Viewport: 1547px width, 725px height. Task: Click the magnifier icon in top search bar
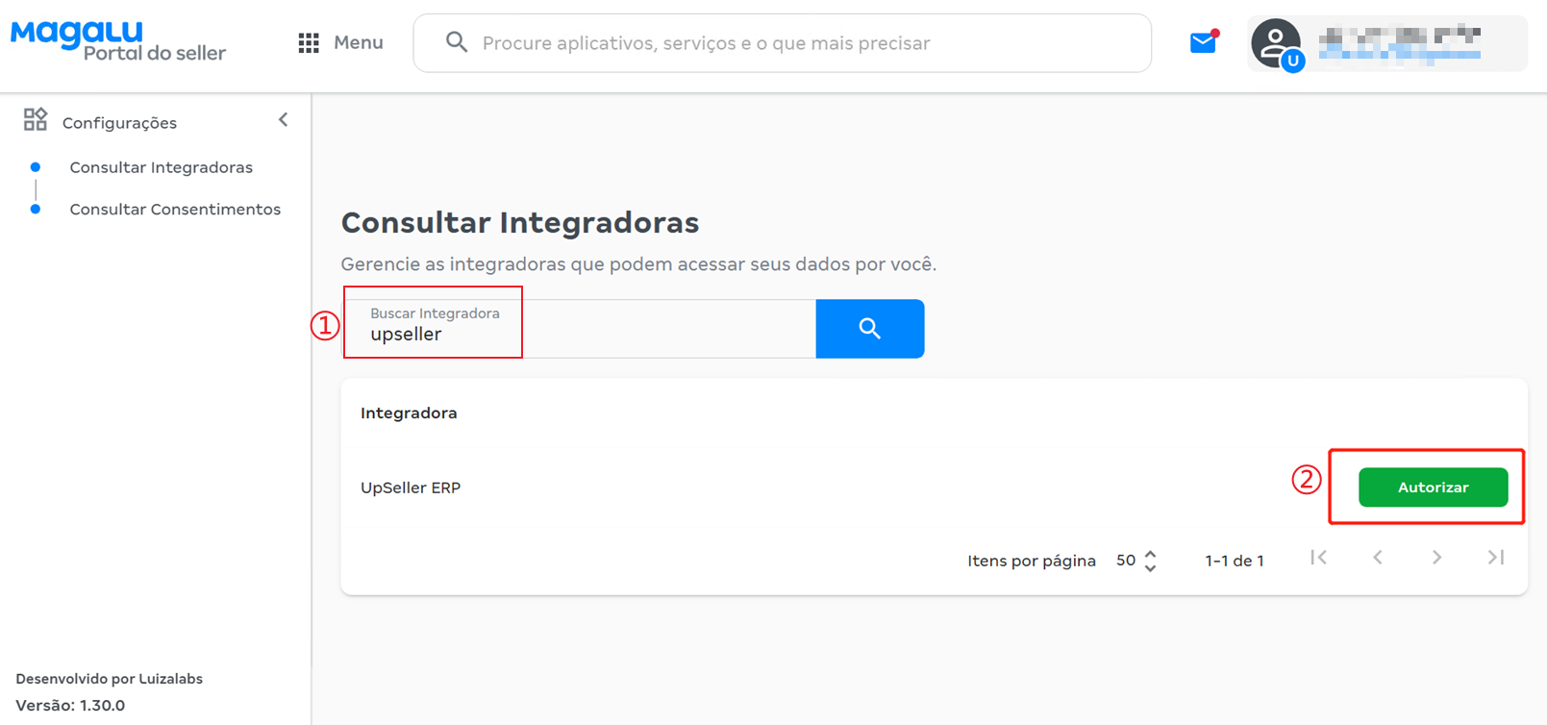coord(457,42)
